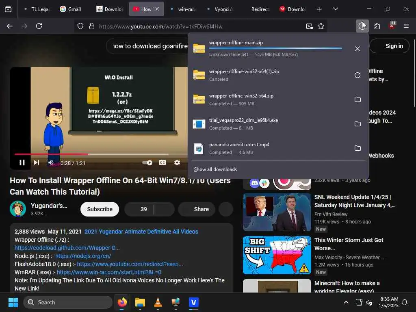Image resolution: width=416 pixels, height=312 pixels.
Task: Go back to previous page
Action: [10, 26]
